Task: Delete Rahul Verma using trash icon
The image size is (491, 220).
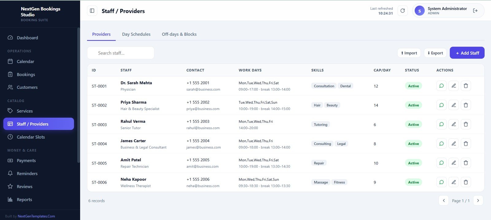Action: click(466, 124)
